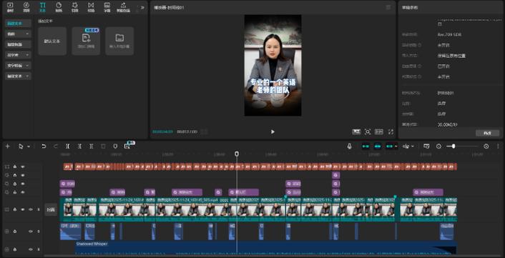
Task: Hide the orange text track
Action: point(23,167)
